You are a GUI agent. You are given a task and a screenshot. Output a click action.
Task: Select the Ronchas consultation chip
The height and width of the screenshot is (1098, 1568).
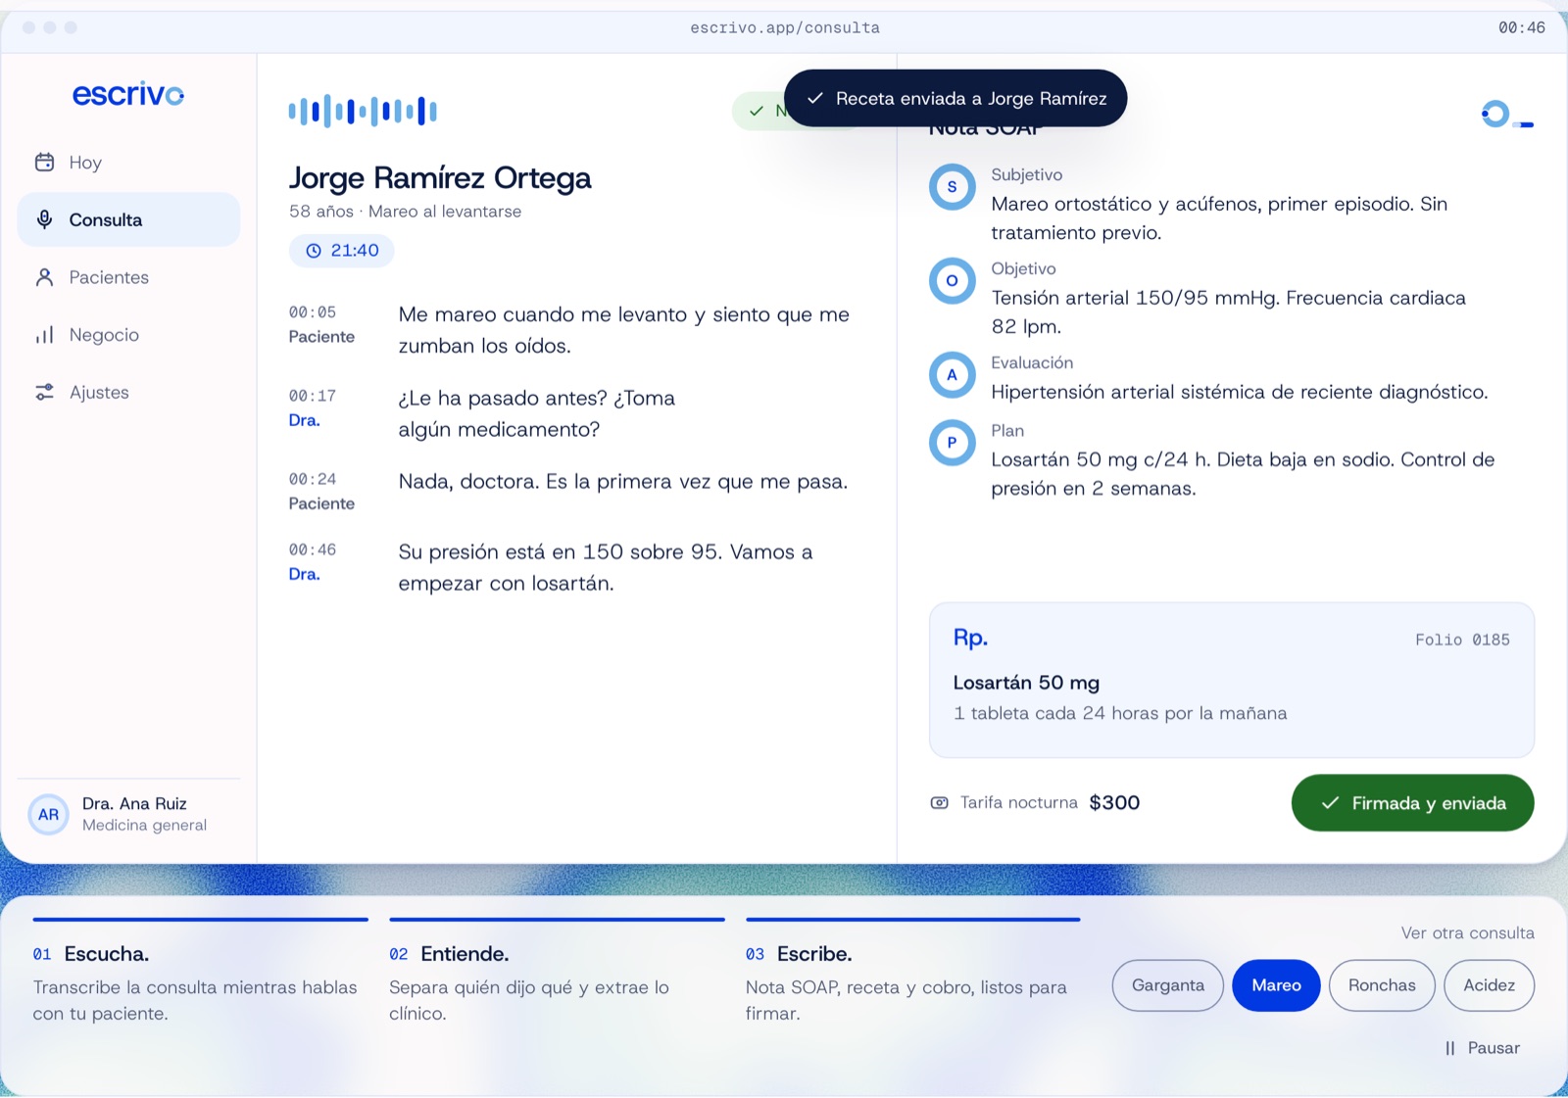coord(1382,985)
